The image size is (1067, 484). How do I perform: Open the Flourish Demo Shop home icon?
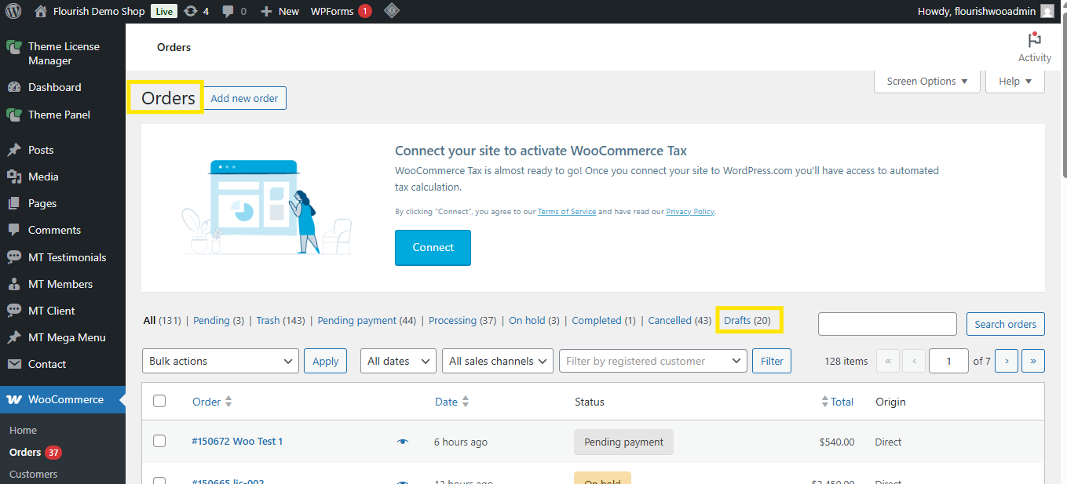point(41,11)
